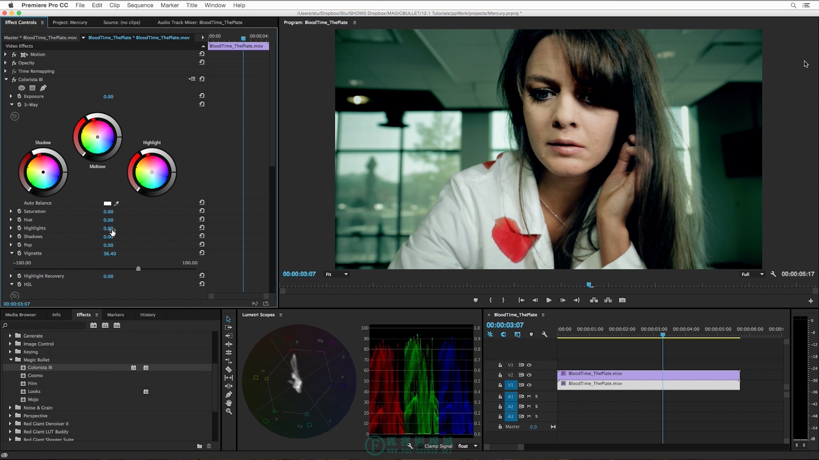Image resolution: width=819 pixels, height=460 pixels.
Task: Switch to Audio Track Mixer tab
Action: pos(200,23)
